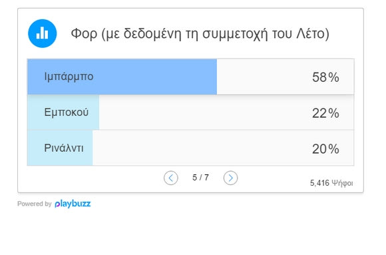Select the Ρινάλντι poll option
The height and width of the screenshot is (255, 386).
coord(191,148)
